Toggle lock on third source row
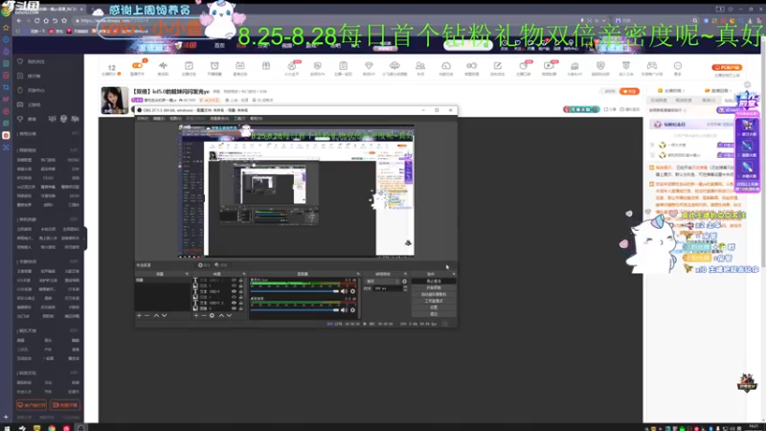The image size is (766, 431). point(240,292)
